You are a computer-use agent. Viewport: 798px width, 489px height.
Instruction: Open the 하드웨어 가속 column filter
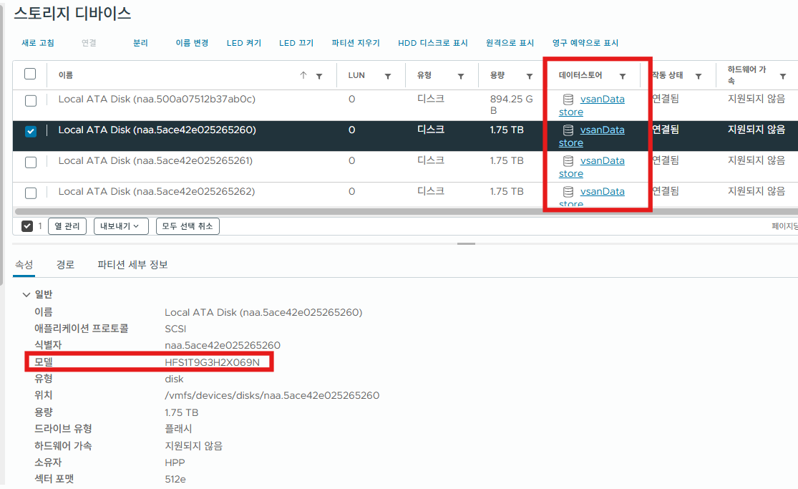pos(783,77)
